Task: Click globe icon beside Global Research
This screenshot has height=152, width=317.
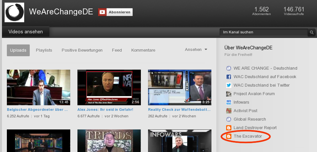Action: tap(229, 119)
